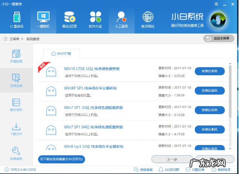240x174 pixels.
Task: Open QQ交流群 in status bar
Action: (x=169, y=170)
